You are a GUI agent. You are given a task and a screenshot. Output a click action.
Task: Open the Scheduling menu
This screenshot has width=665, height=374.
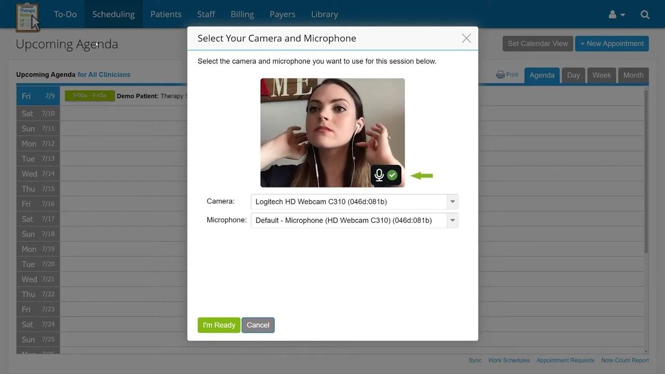click(113, 14)
